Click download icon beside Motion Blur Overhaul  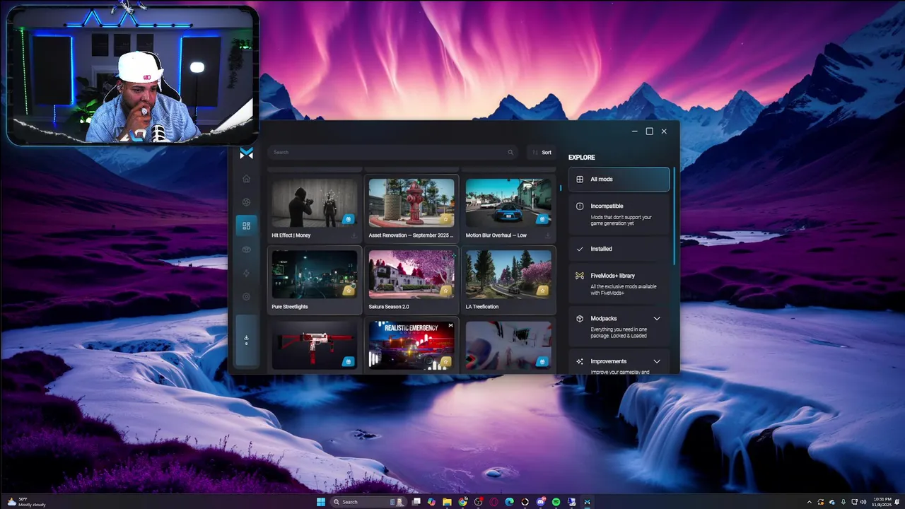[x=547, y=235]
